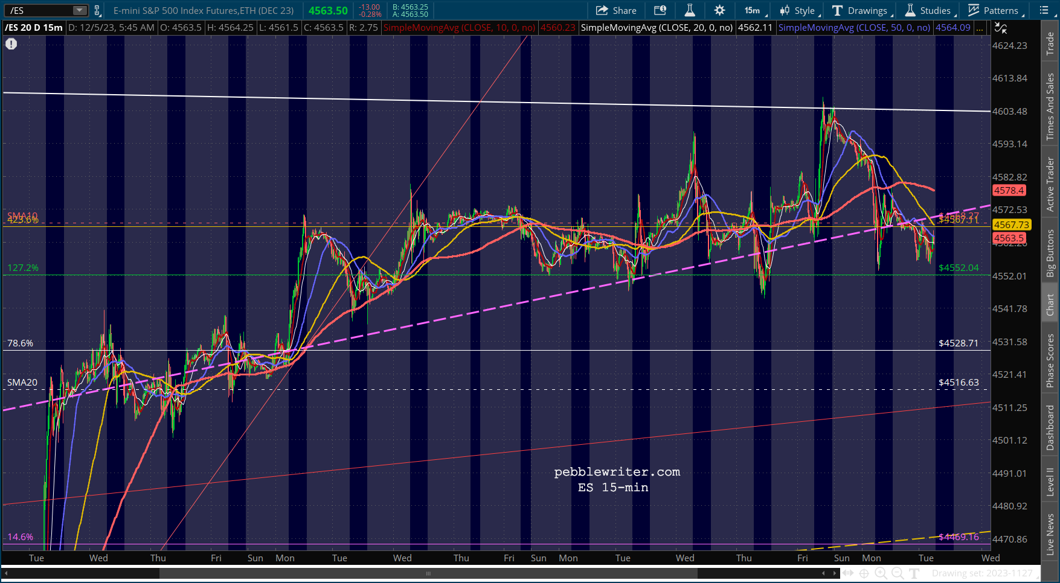Click the Share button
This screenshot has height=583, width=1060.
pos(616,10)
